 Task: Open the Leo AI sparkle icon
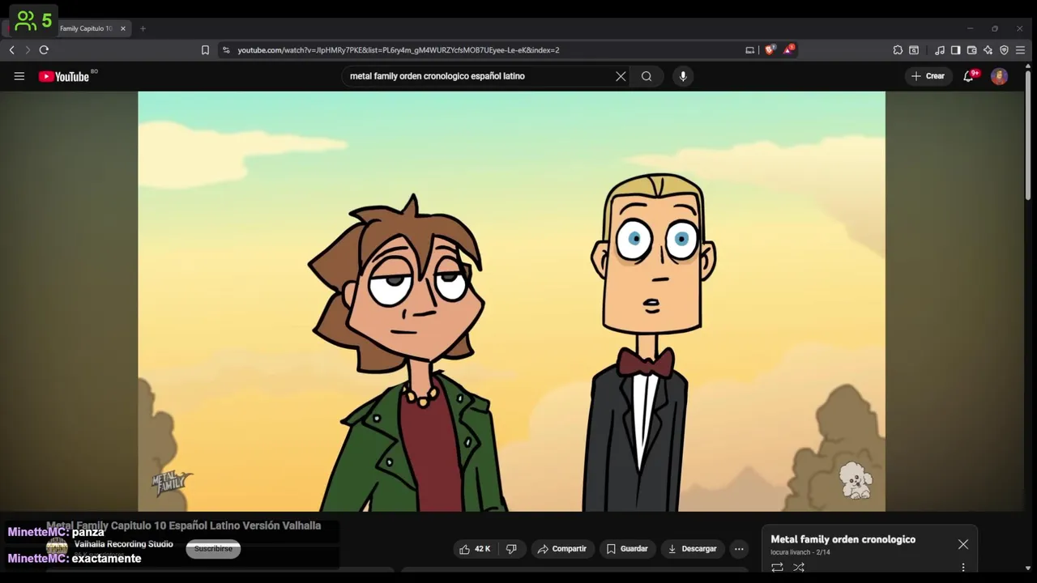pos(988,50)
